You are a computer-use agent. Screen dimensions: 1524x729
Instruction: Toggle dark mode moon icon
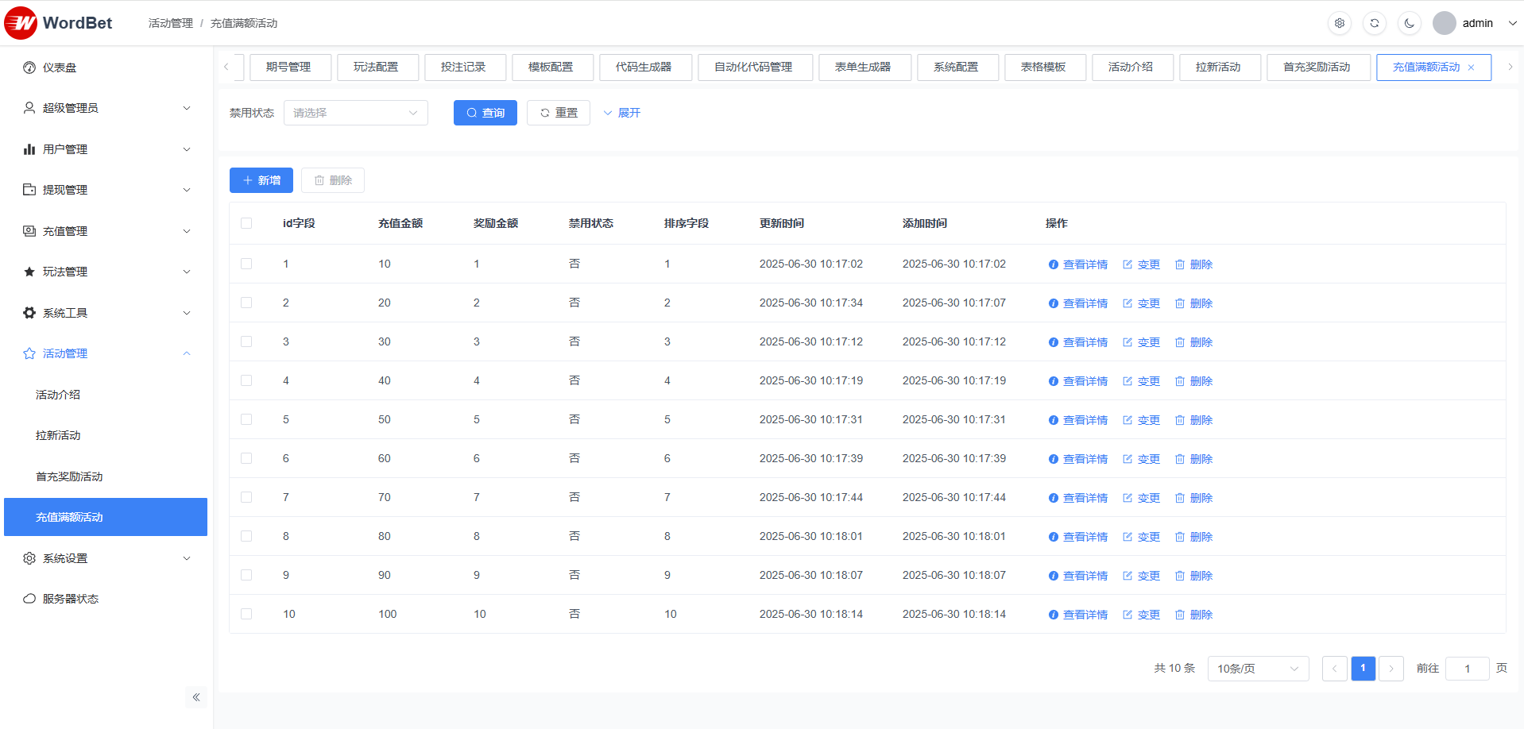(x=1410, y=23)
